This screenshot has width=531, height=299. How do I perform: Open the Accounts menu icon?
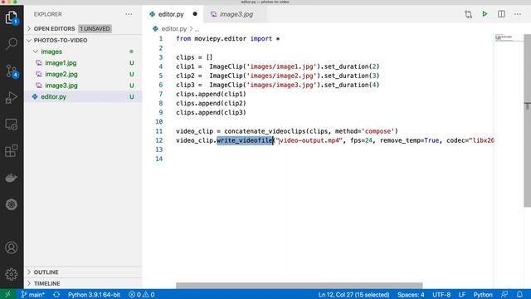pyautogui.click(x=12, y=248)
